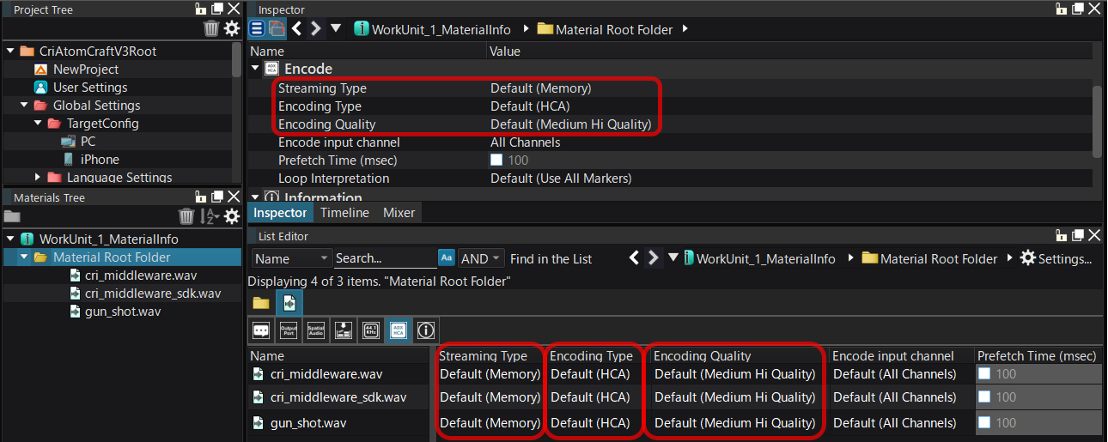
Task: Select the comment column-set icon
Action: point(261,330)
